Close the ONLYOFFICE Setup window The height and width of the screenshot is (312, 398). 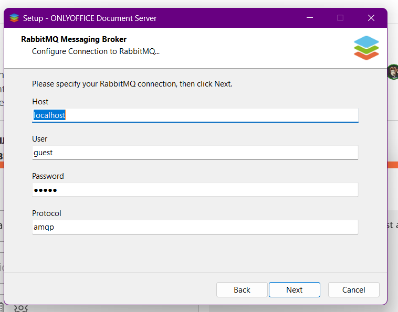click(371, 18)
